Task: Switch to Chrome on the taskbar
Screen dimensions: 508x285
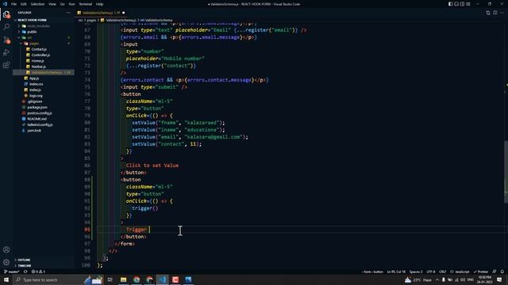Action: pyautogui.click(x=137, y=279)
